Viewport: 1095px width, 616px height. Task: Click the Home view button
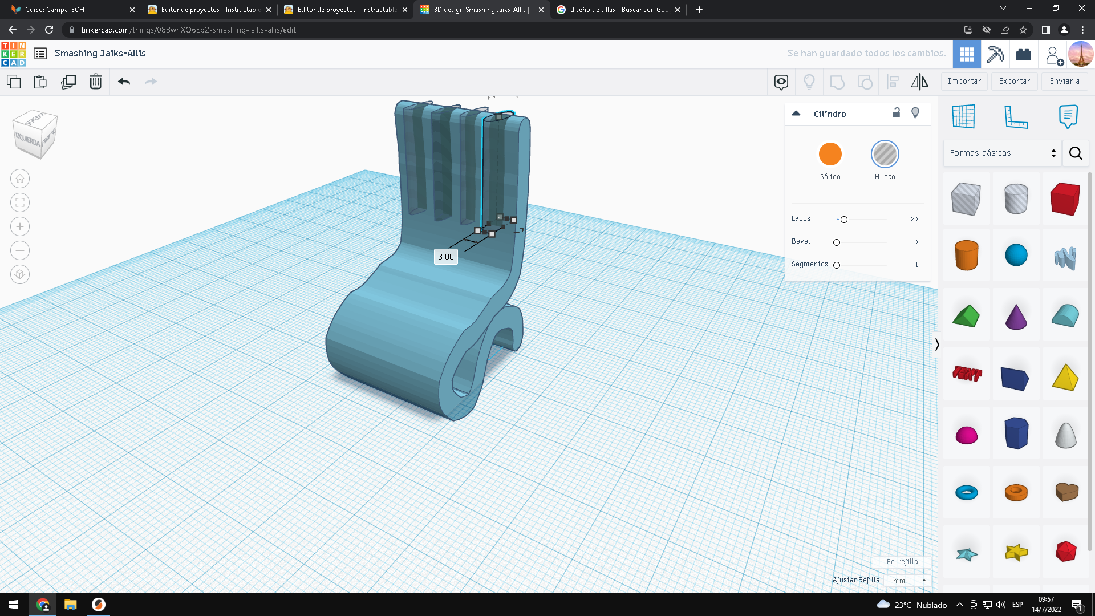[x=20, y=179]
